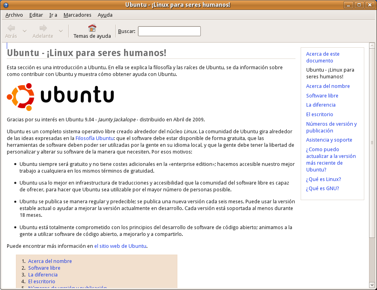Image resolution: width=377 pixels, height=290 pixels.
Task: Open sidebar link El escritorio
Action: tap(320, 115)
